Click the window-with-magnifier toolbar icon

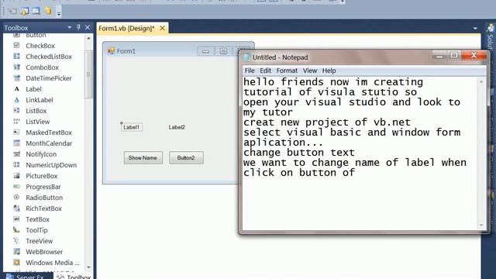pyautogui.click(x=36, y=11)
